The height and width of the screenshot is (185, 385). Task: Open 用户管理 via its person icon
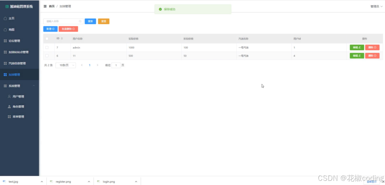pyautogui.click(x=9, y=97)
